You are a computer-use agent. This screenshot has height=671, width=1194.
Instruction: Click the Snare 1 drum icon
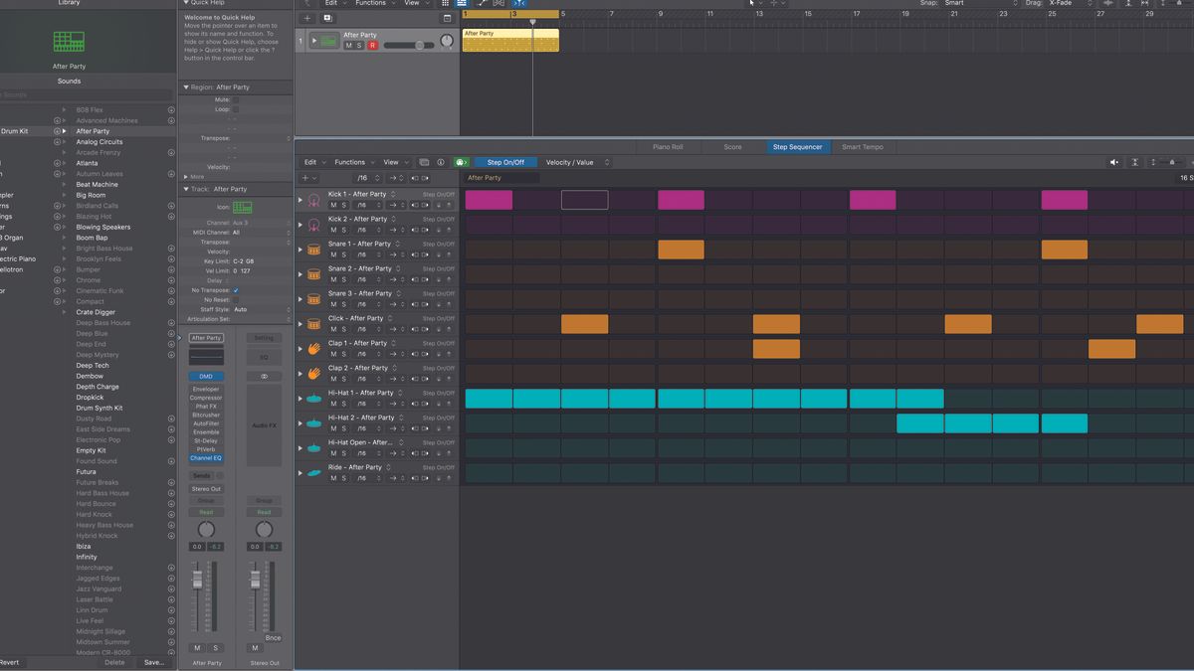pos(314,251)
